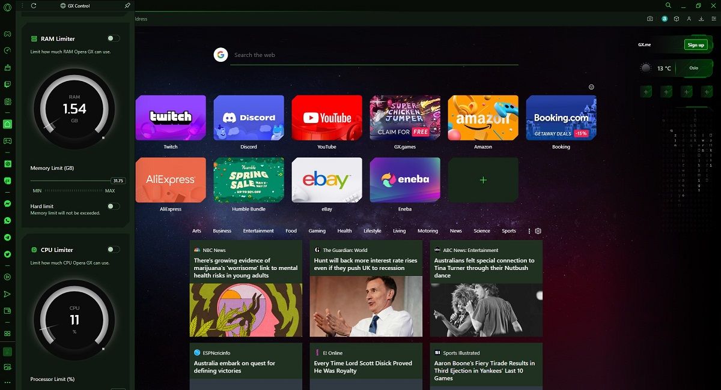721x390 pixels.
Task: Open the news categories three-dot menu
Action: 529,231
